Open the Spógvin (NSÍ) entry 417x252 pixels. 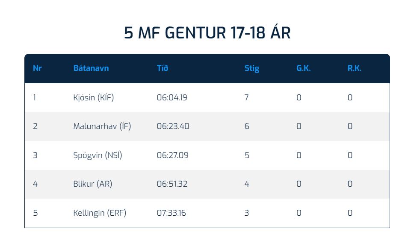point(98,155)
